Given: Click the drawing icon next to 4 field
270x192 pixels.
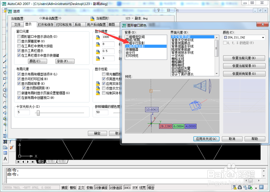Looking at the screenshot, I should pyautogui.click(x=98, y=59).
